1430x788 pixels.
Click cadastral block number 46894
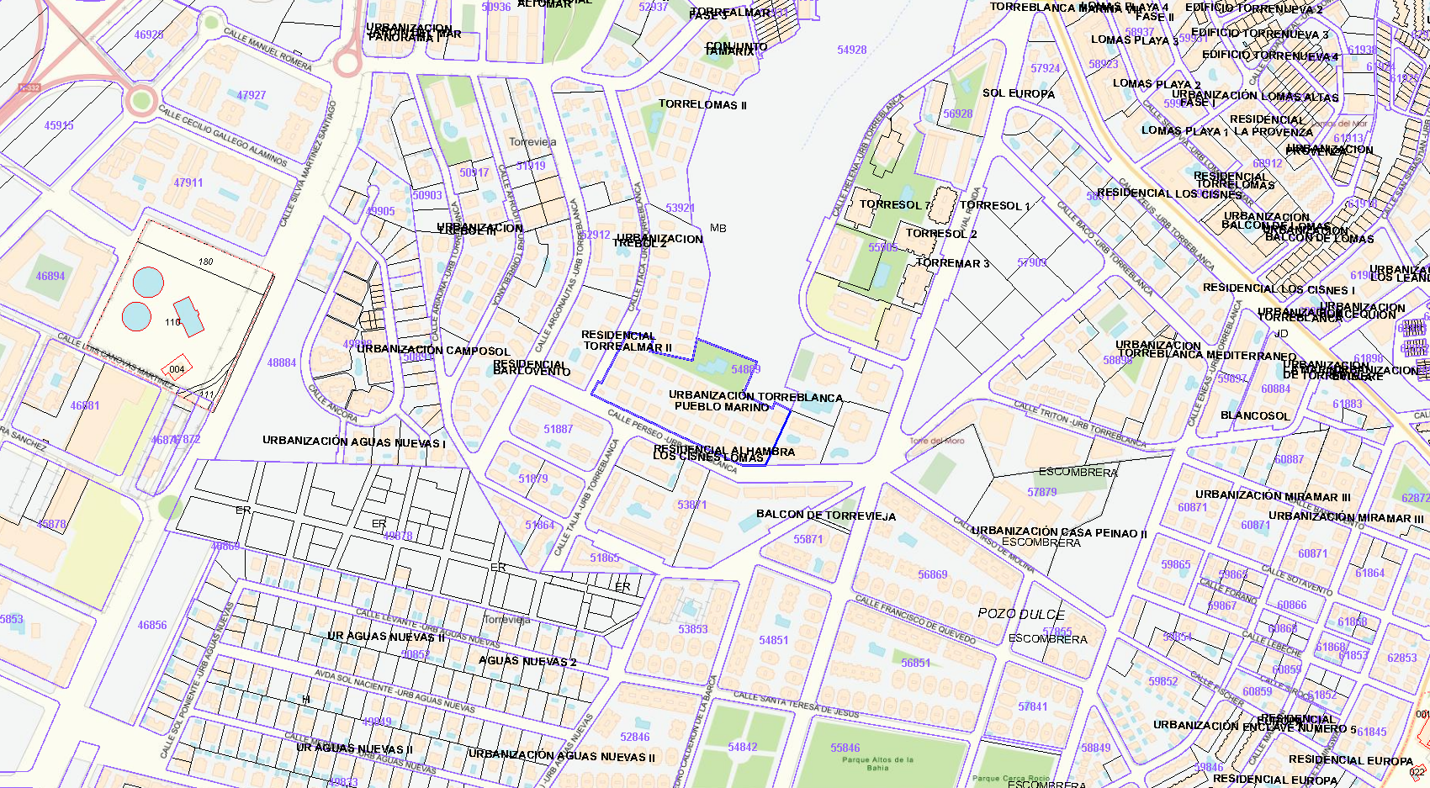pyautogui.click(x=50, y=276)
